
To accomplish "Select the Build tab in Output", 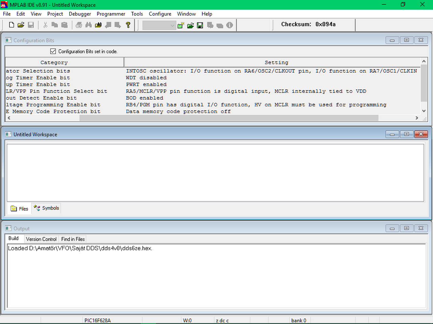I will click(x=14, y=238).
